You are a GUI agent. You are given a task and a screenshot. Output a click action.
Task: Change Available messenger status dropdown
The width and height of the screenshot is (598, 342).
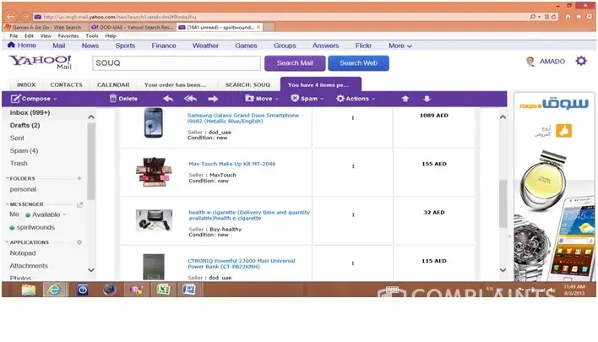coord(64,214)
